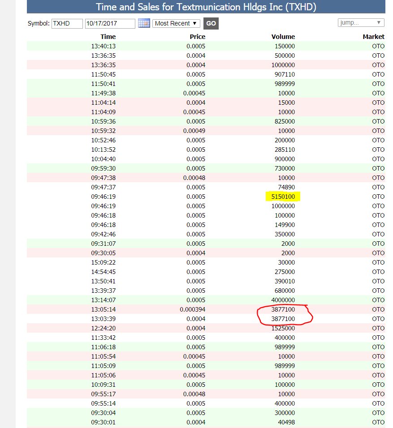
Task: Select price 0.0004 in the 09:30:05 row
Action: pyautogui.click(x=196, y=253)
